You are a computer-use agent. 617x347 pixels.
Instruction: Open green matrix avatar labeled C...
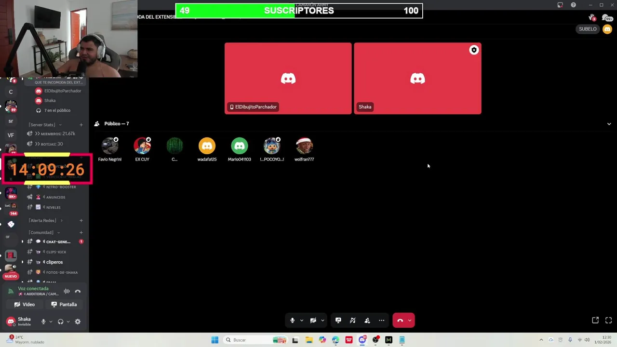click(174, 146)
